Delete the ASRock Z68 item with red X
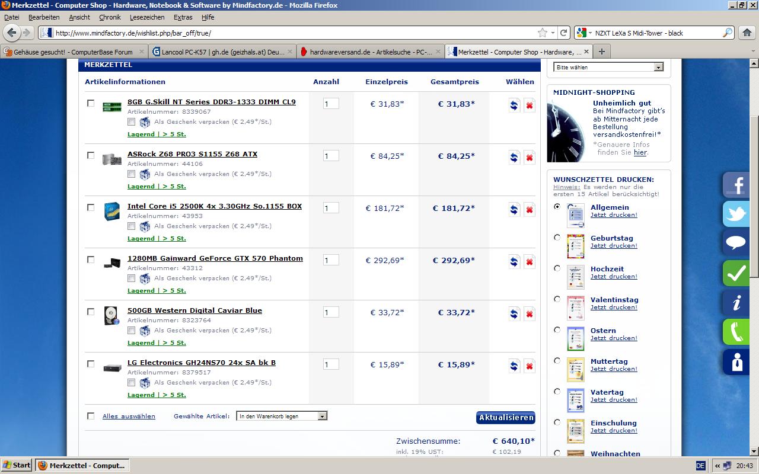759x474 pixels. pyautogui.click(x=530, y=158)
